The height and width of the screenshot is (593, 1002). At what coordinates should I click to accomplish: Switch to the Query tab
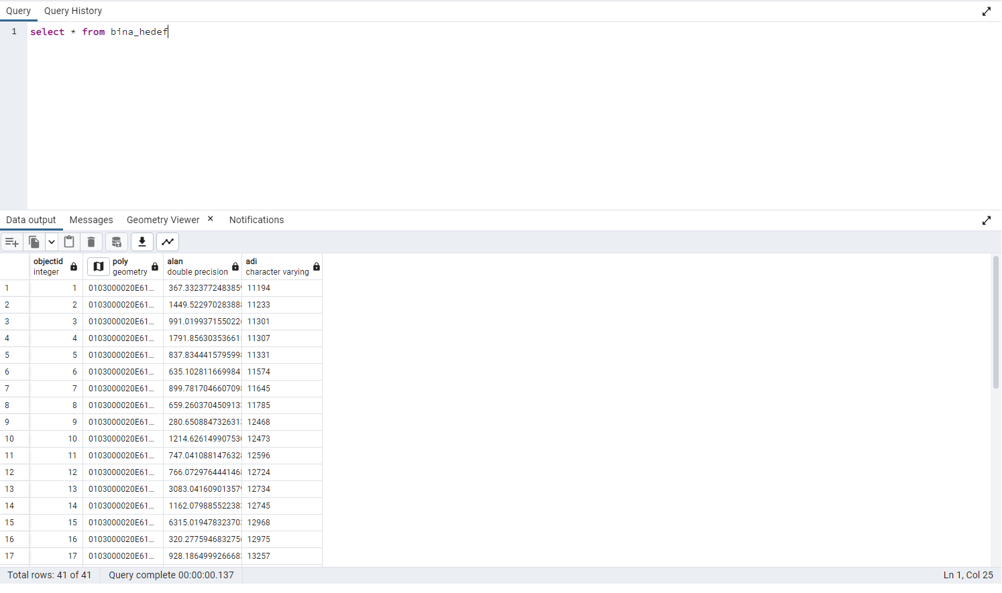[x=18, y=11]
